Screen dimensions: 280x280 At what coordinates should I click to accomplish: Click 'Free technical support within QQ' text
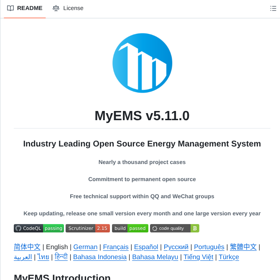(x=142, y=196)
